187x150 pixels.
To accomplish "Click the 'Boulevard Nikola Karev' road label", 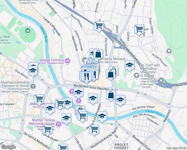I will click(127, 50).
